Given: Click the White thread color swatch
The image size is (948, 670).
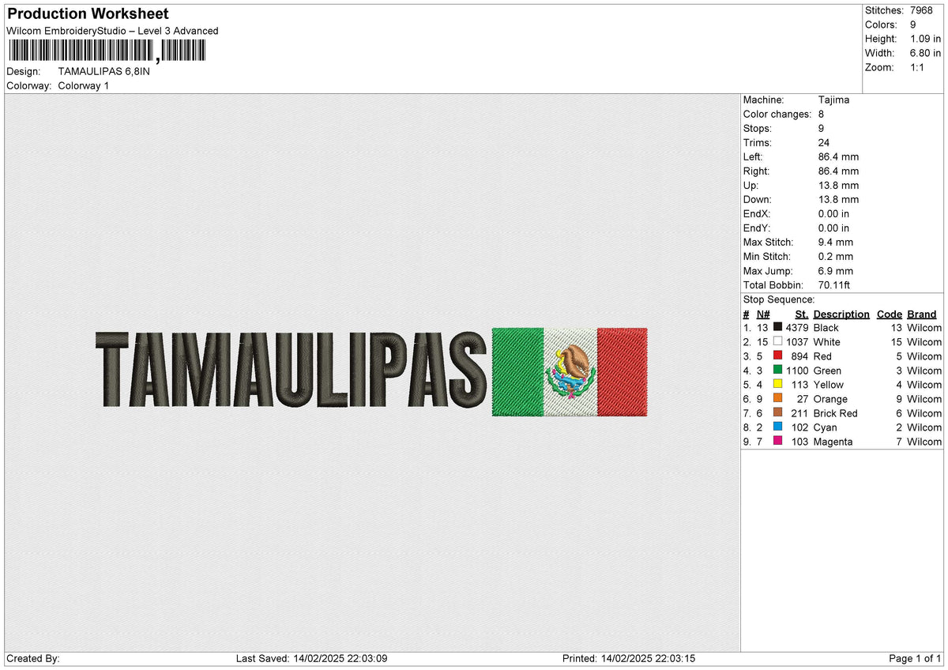Looking at the screenshot, I should 778,342.
